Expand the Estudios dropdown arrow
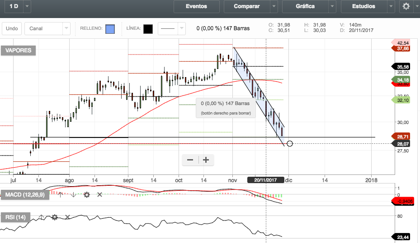420x243 pixels. tap(391, 6)
